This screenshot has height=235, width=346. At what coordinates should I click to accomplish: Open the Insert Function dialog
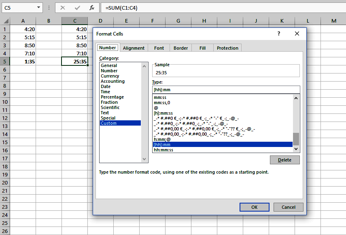(91, 8)
